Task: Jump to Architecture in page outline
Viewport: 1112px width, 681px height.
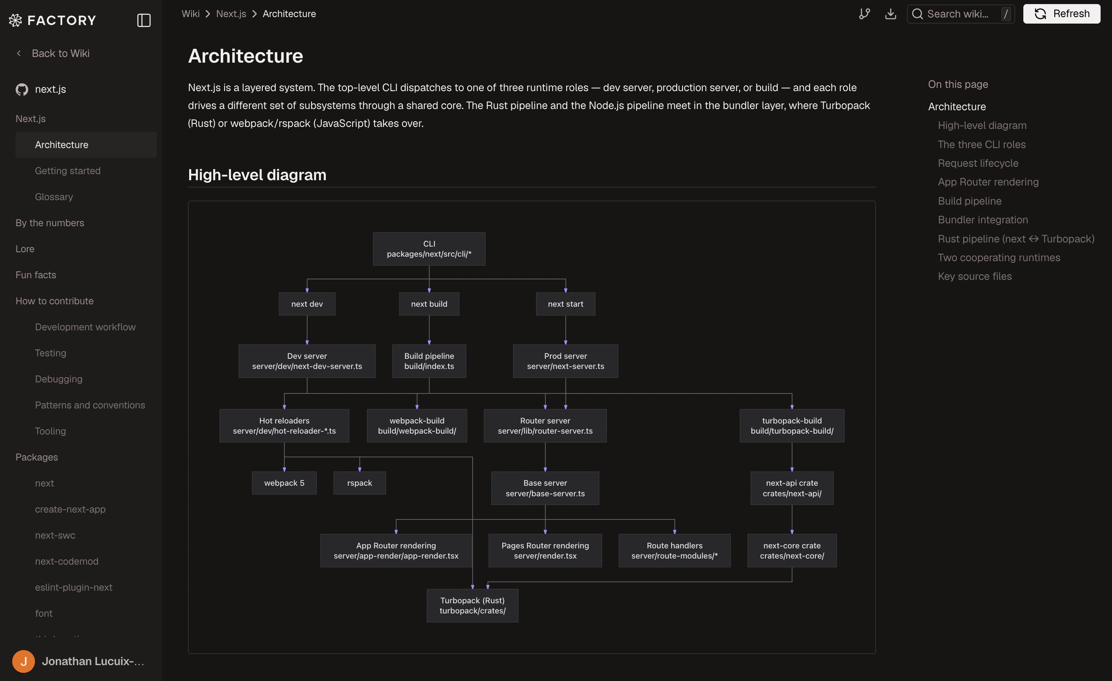Action: [957, 107]
